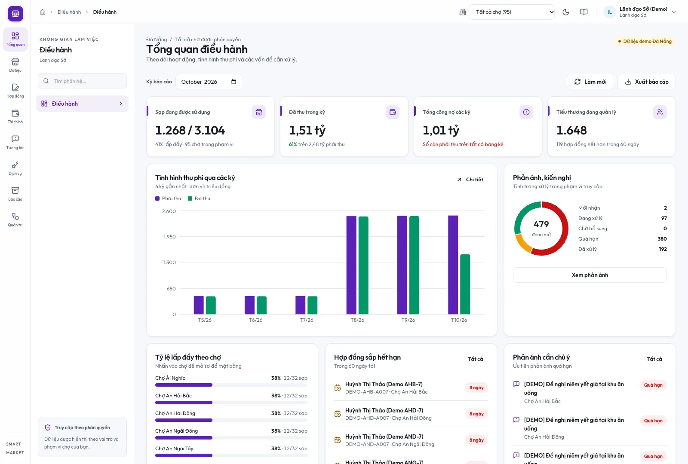Toggle the Phải thu legend series
The height and width of the screenshot is (464, 688).
click(168, 198)
